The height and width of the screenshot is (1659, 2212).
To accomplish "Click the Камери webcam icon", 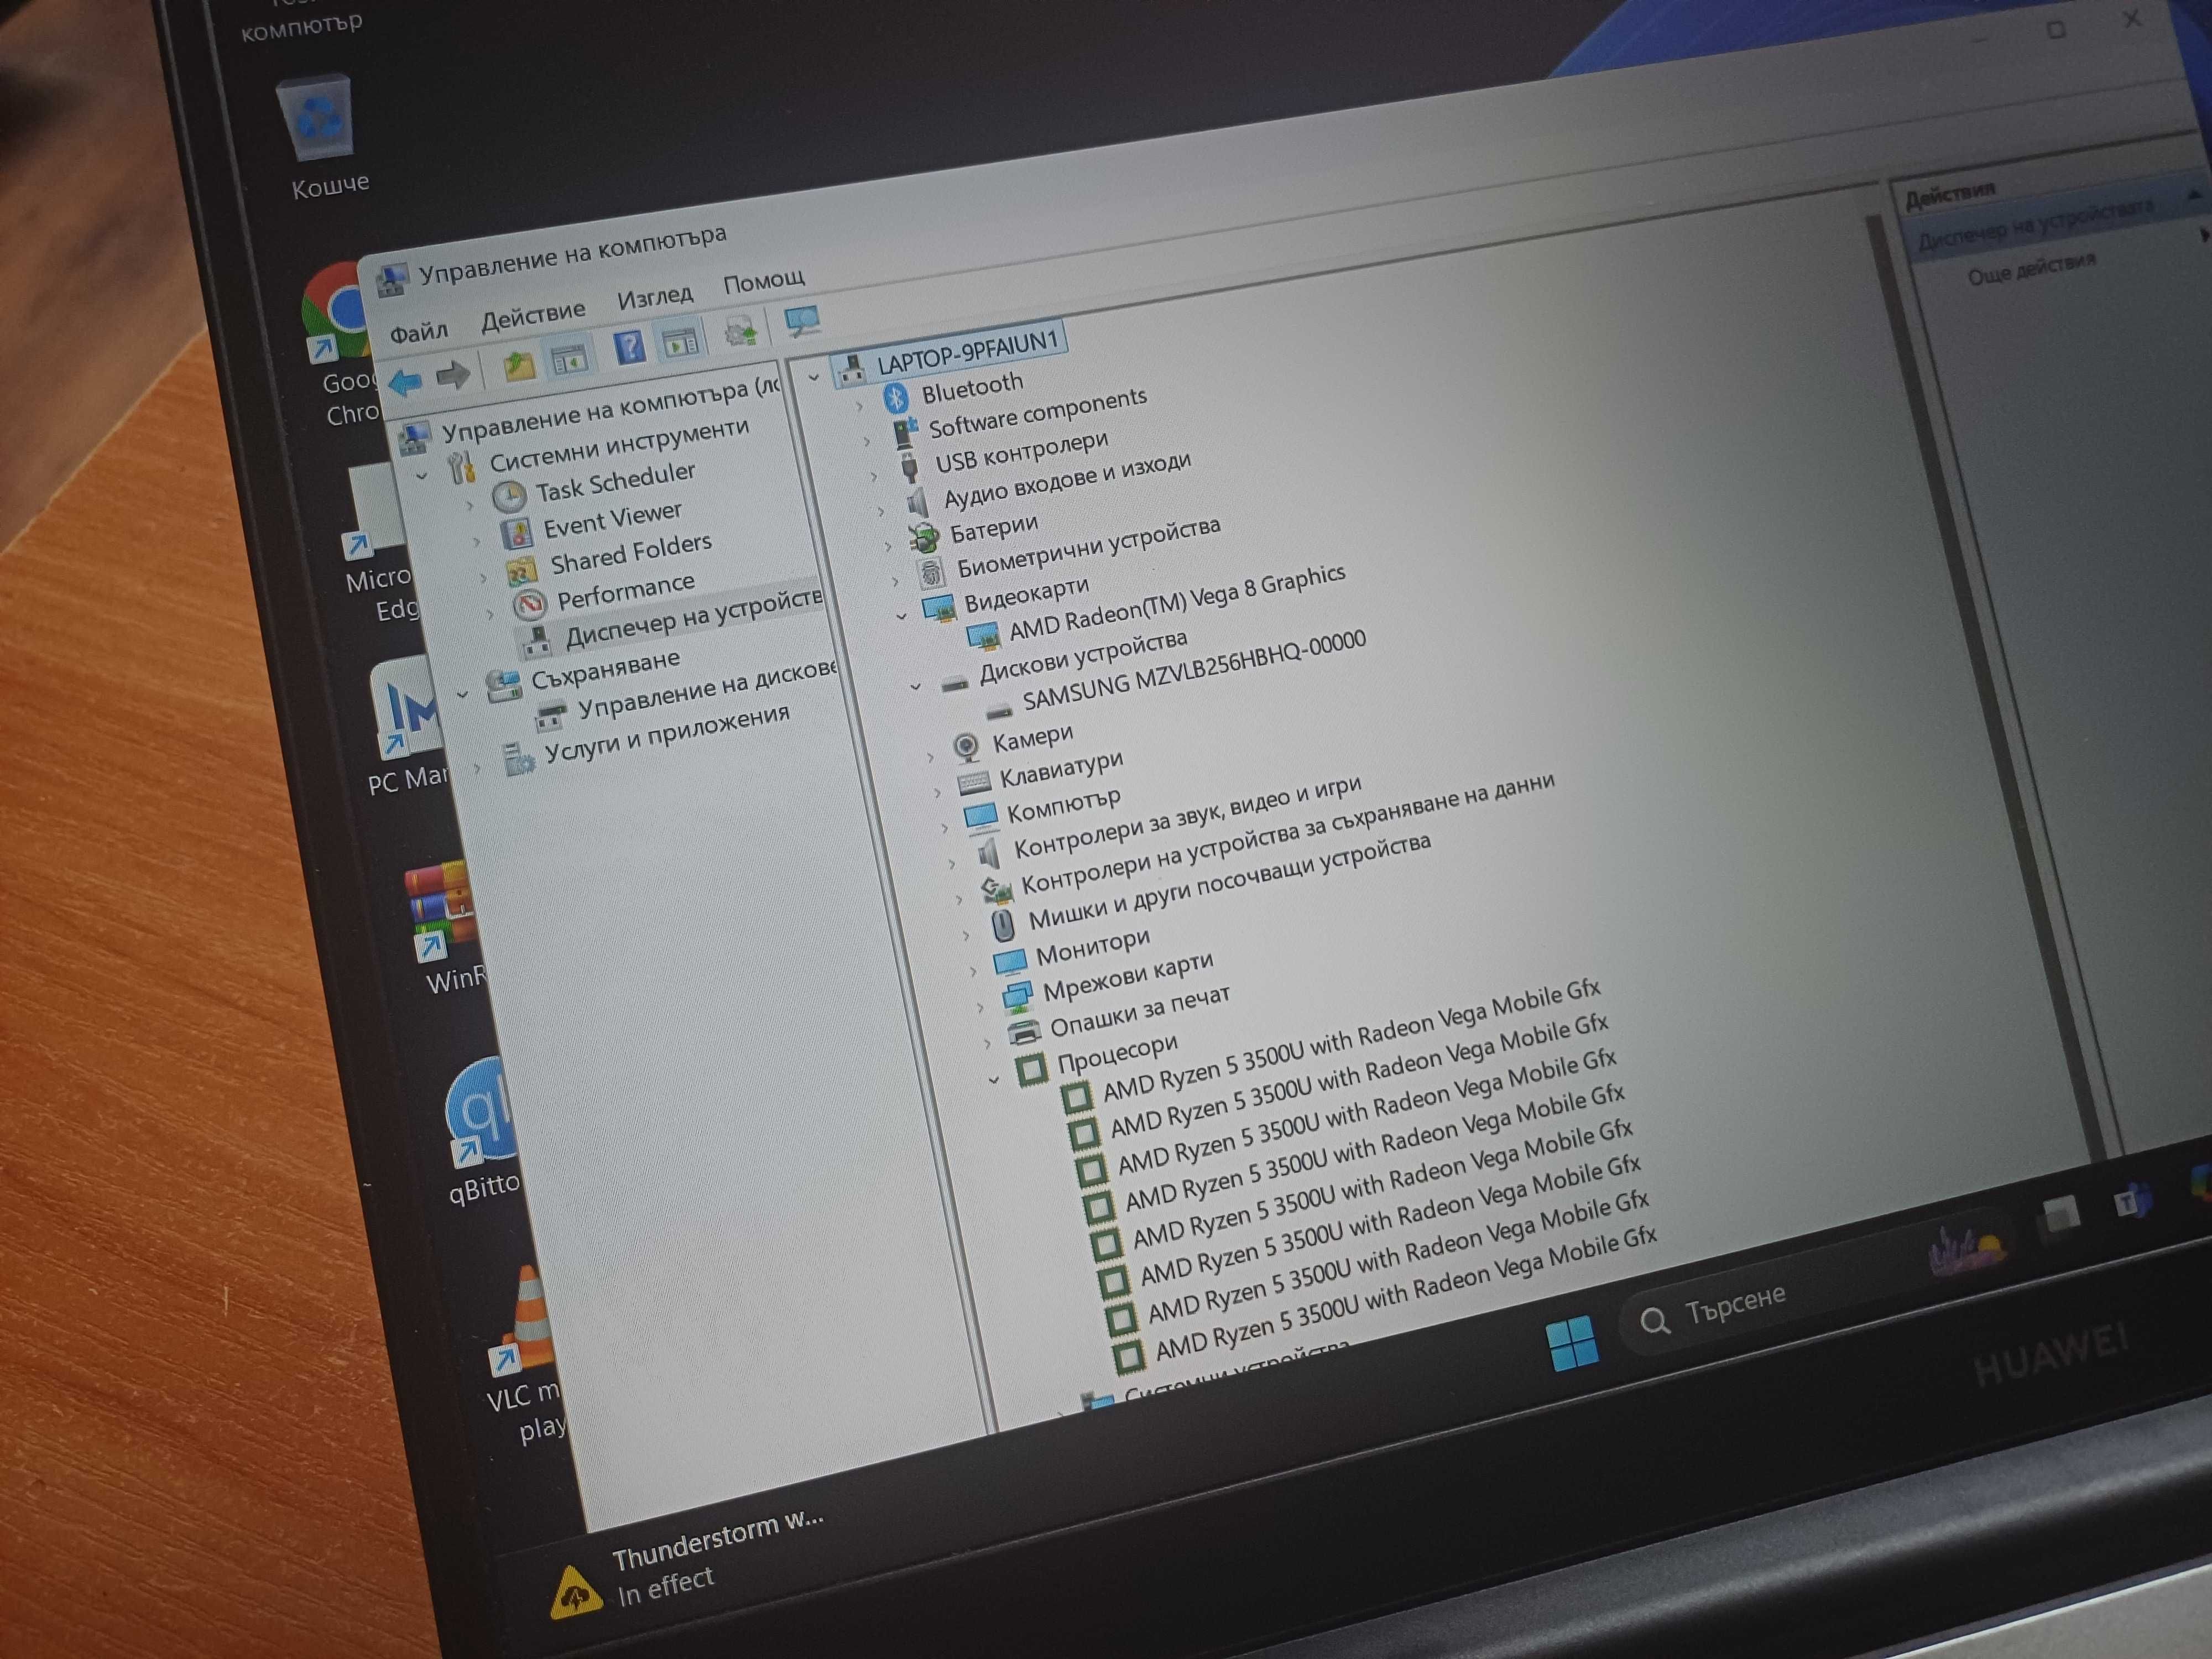I will coord(965,746).
